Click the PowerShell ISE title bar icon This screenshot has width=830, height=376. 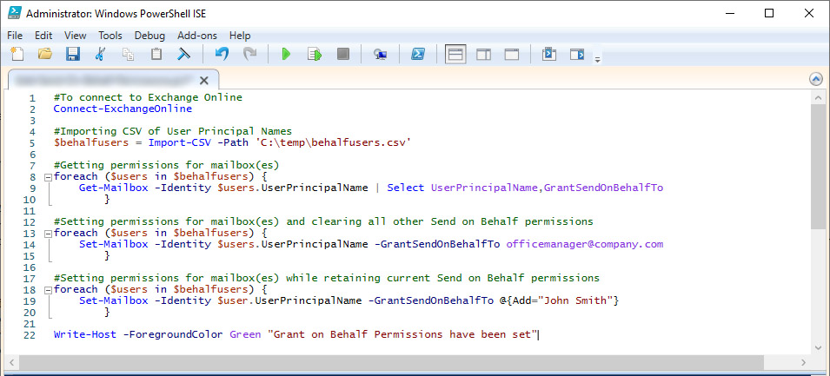(14, 14)
